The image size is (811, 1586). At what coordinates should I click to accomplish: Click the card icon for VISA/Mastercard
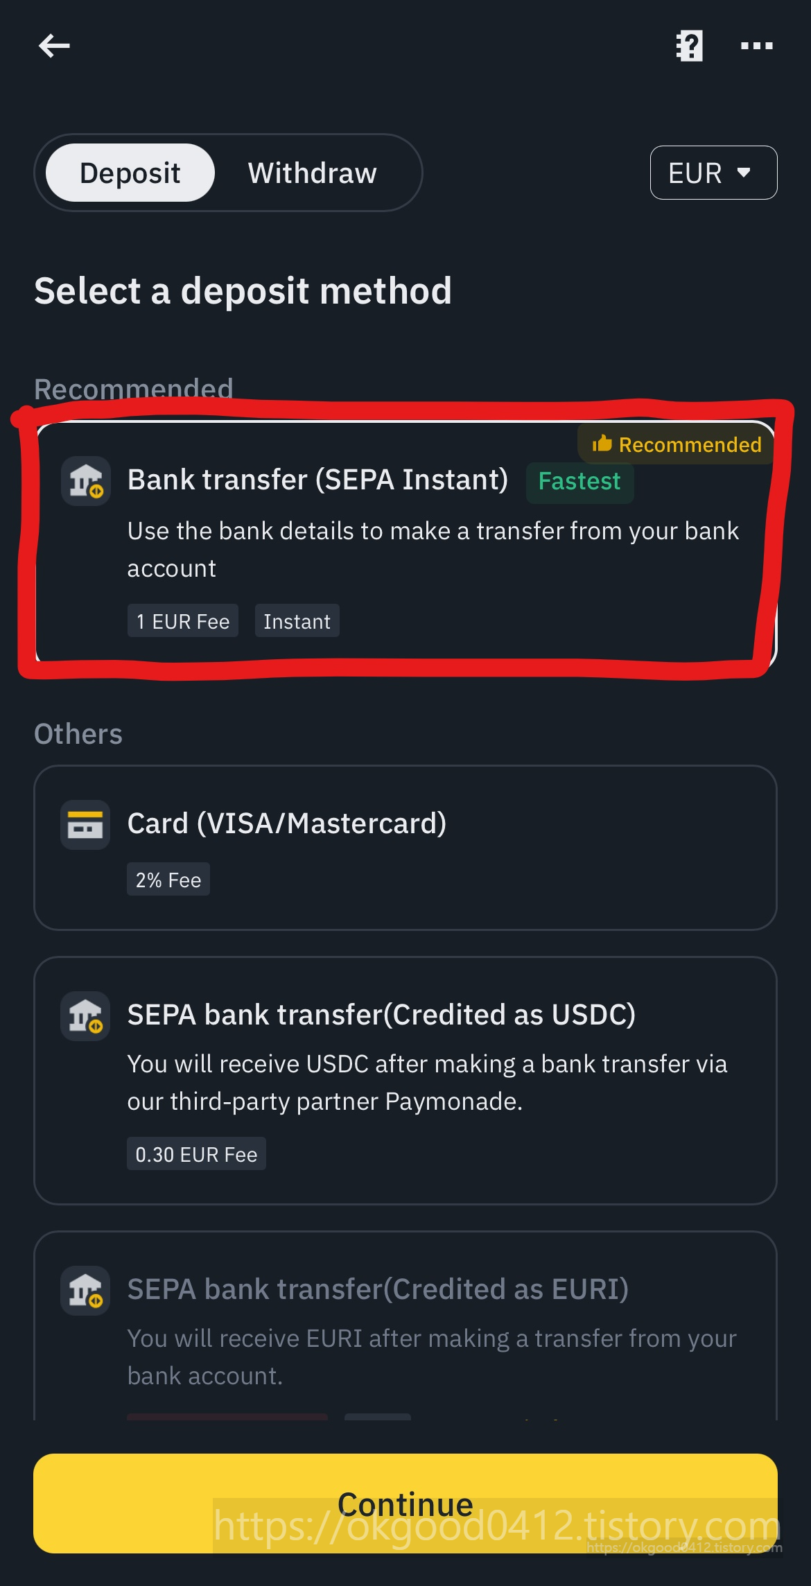click(85, 825)
